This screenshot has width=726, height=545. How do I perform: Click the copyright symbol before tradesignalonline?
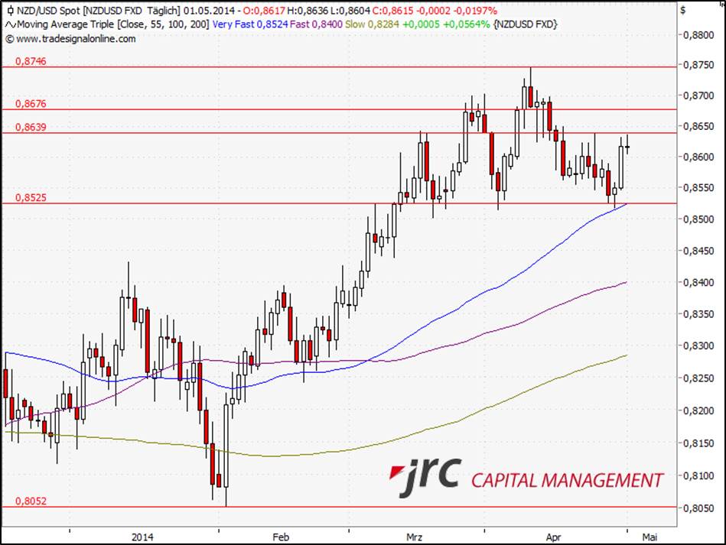tap(8, 38)
